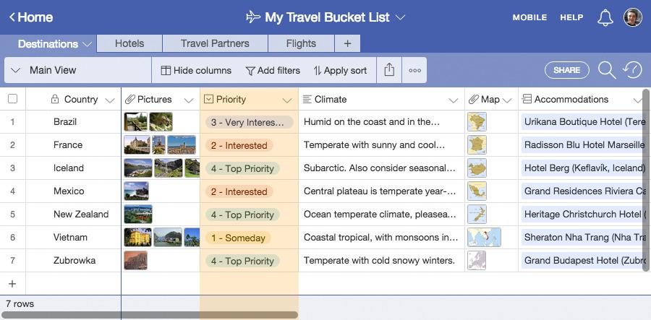651x320 pixels.
Task: Open the Map column menu arrow
Action: pyautogui.click(x=507, y=100)
